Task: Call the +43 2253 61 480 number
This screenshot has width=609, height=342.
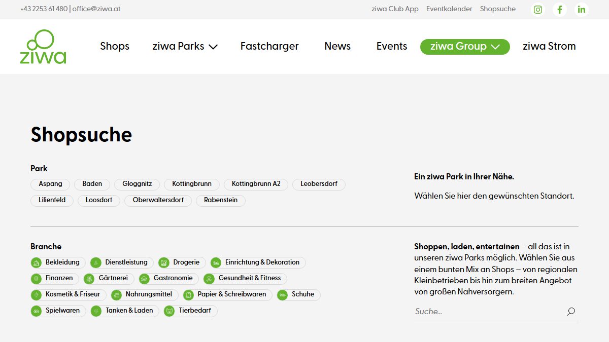Action: point(44,9)
